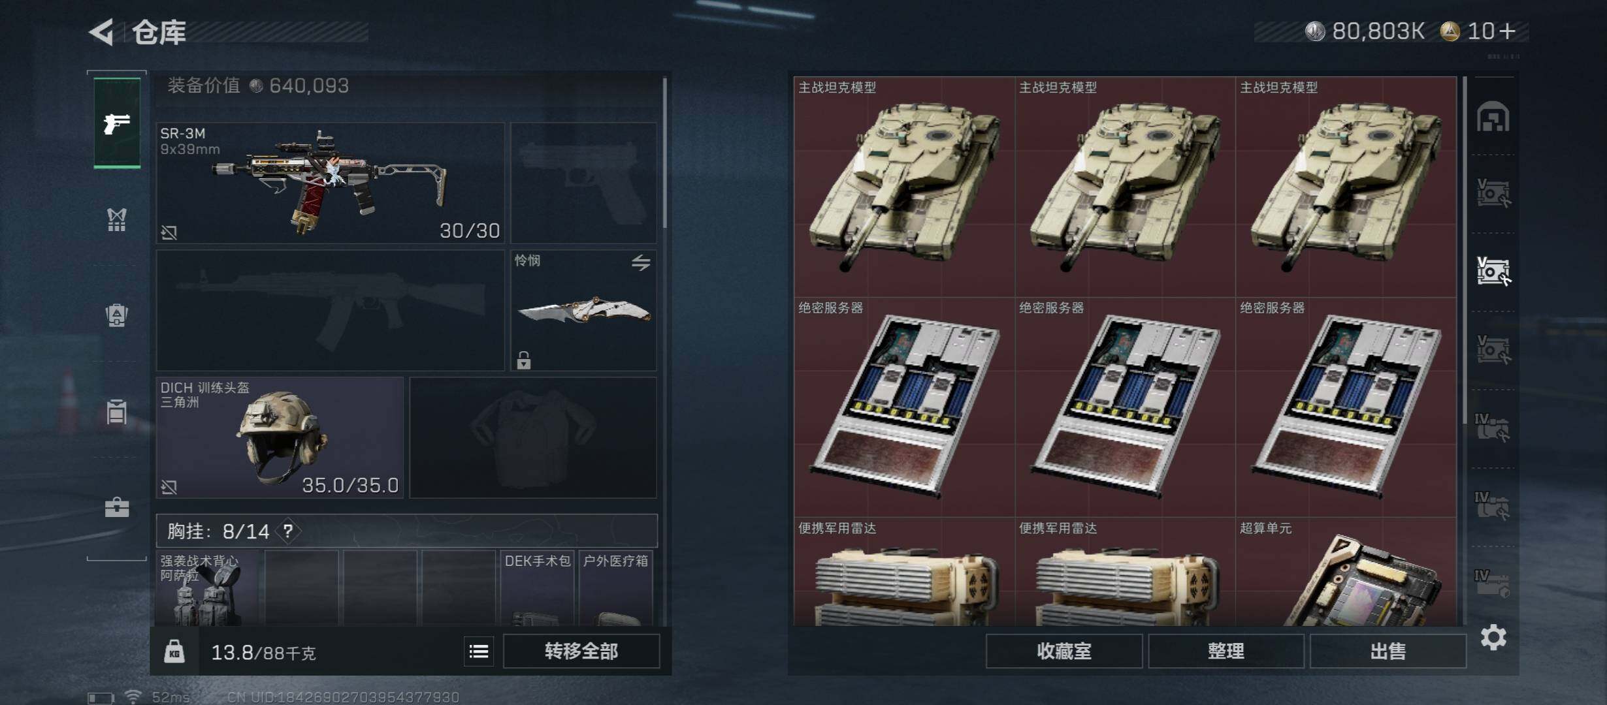This screenshot has width=1607, height=705.
Task: Toggle the knife swap arrows icon
Action: coord(641,262)
